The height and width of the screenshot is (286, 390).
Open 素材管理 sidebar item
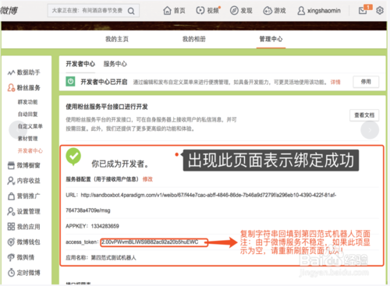(x=27, y=139)
